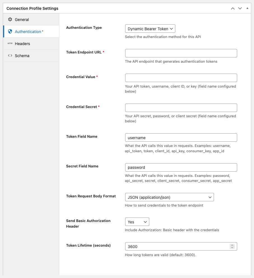Click the Connection Profile Settings title
This screenshot has width=254, height=278.
pyautogui.click(x=32, y=8)
